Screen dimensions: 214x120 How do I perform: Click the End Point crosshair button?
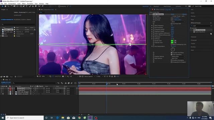(x=172, y=20)
